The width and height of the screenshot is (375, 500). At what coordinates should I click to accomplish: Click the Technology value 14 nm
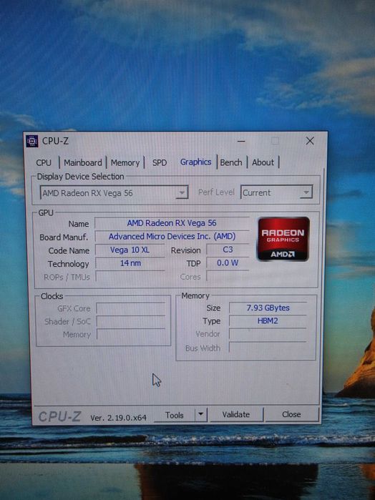tap(130, 263)
